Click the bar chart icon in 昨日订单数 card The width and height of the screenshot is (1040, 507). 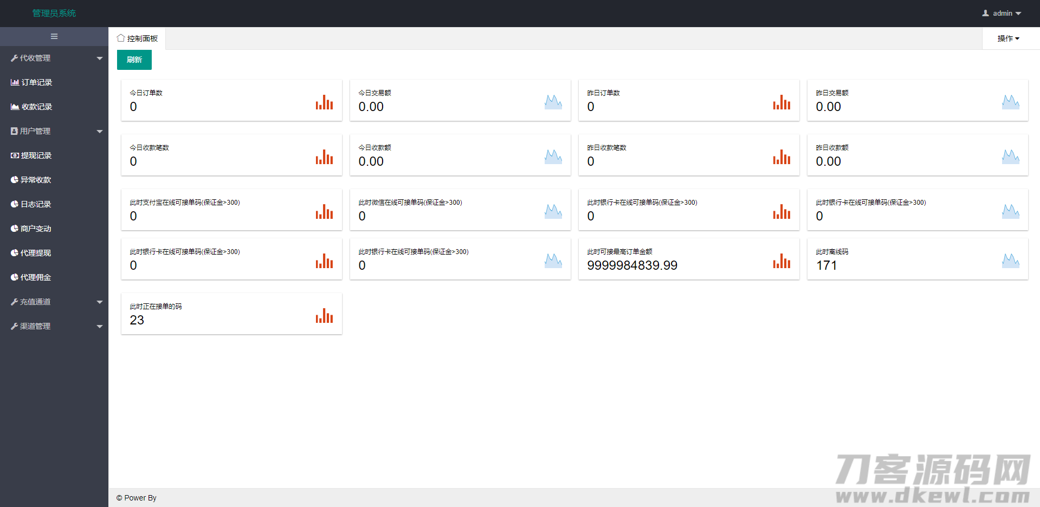pos(781,102)
